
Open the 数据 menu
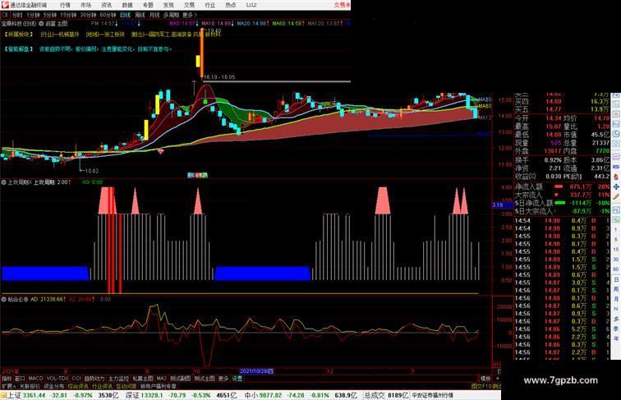[x=127, y=5]
